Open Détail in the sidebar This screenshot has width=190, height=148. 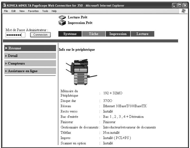[x=30, y=56]
